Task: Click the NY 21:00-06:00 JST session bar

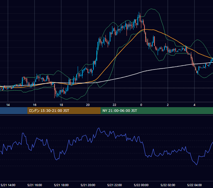Action: pos(157,111)
